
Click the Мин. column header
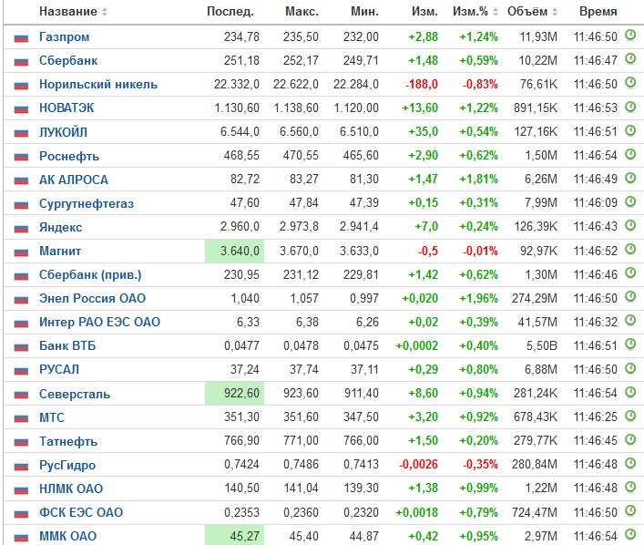click(x=364, y=12)
